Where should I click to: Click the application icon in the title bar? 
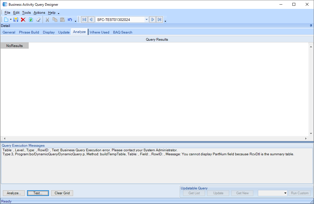pos(5,4)
